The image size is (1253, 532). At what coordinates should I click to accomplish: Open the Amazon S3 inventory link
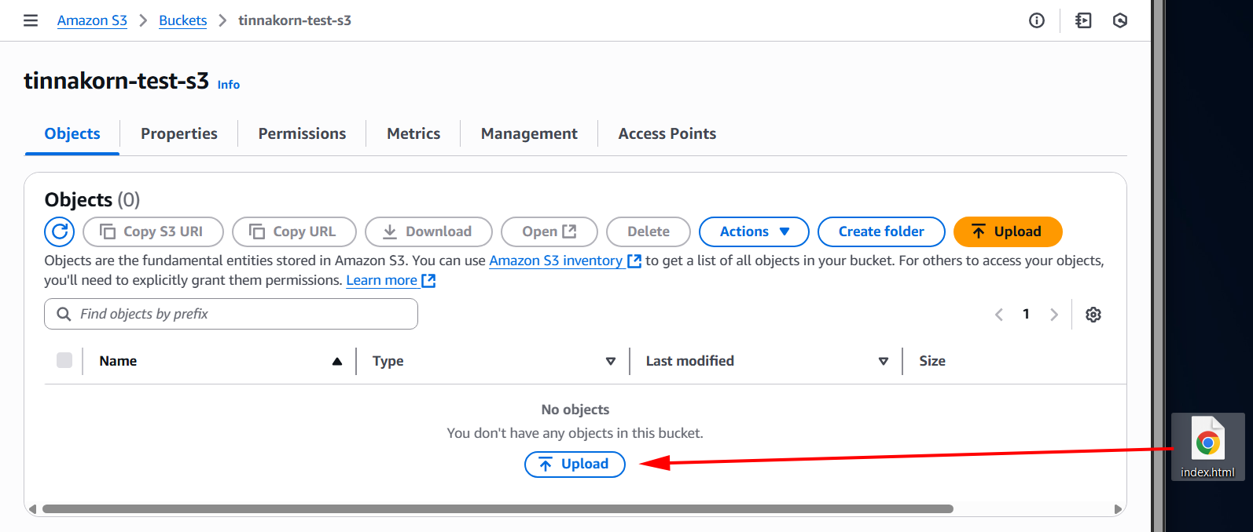556,261
